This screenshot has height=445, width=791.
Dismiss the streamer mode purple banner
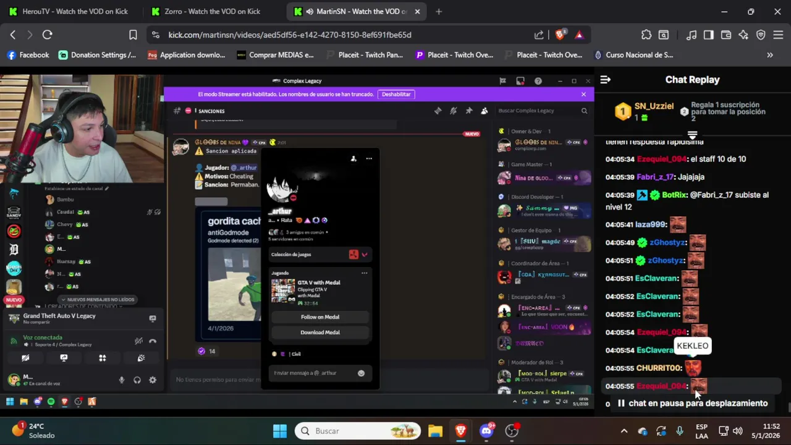[x=583, y=95]
